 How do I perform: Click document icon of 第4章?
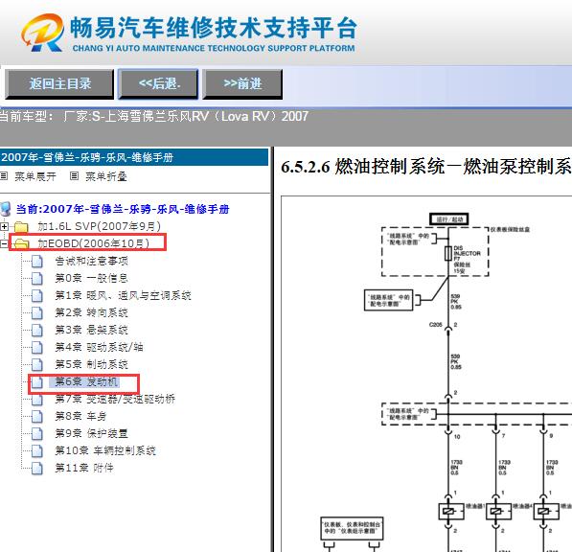pos(36,347)
